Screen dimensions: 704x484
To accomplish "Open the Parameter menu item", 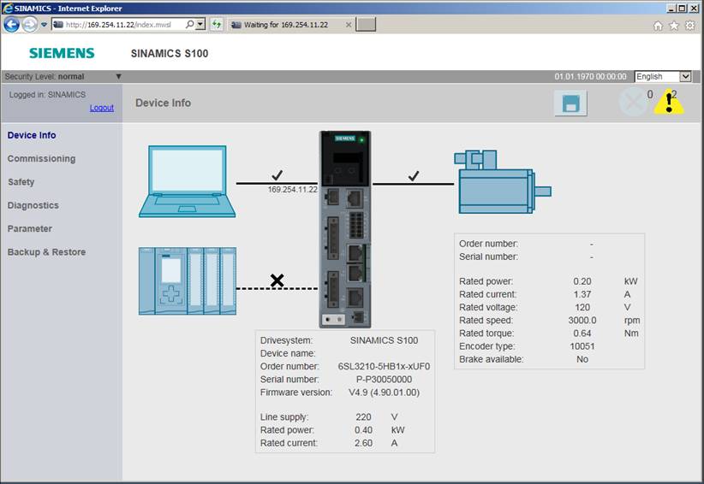I will (x=30, y=228).
